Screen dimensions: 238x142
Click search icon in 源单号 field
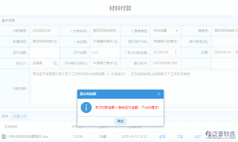(x=236, y=31)
